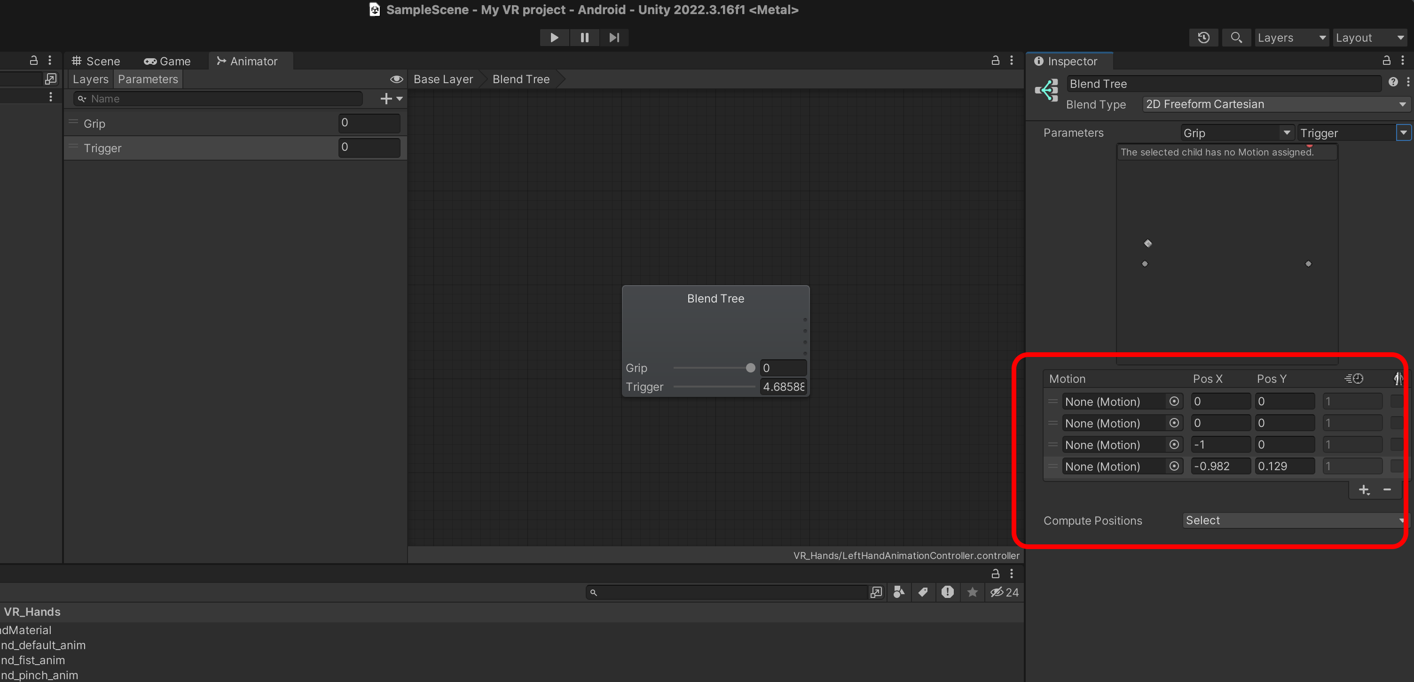Viewport: 1414px width, 682px height.
Task: Click the add parameter plus button
Action: coord(386,99)
